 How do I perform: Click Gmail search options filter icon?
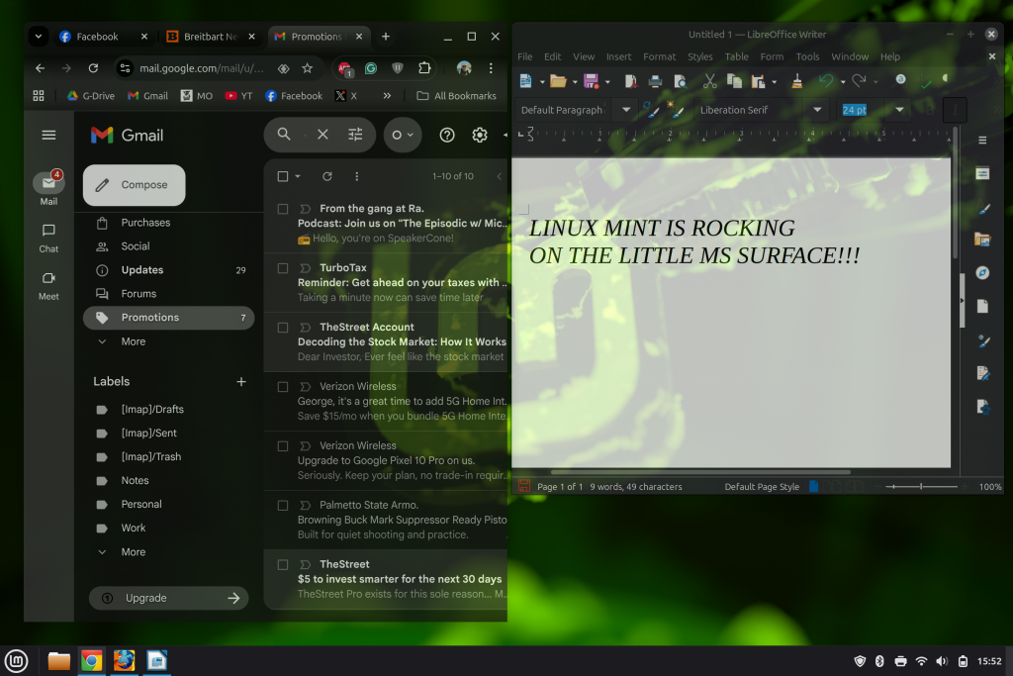point(355,136)
